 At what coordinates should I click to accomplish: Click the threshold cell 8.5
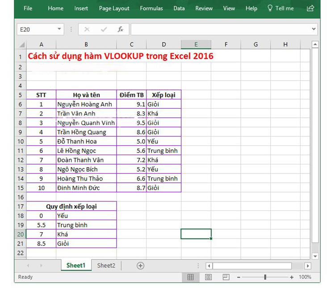point(41,244)
